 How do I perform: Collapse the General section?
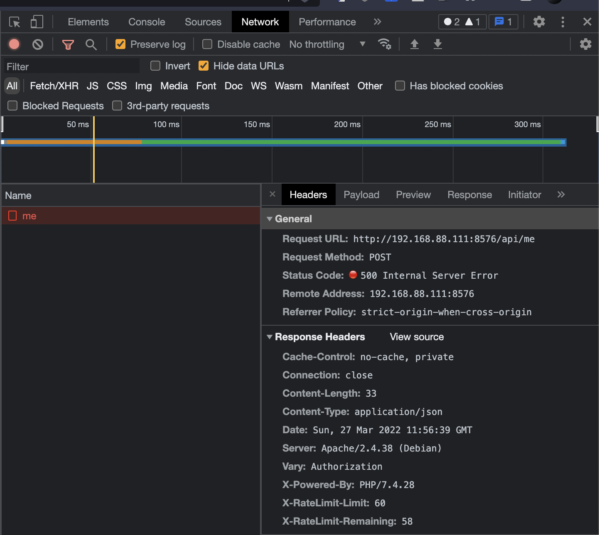tap(270, 219)
